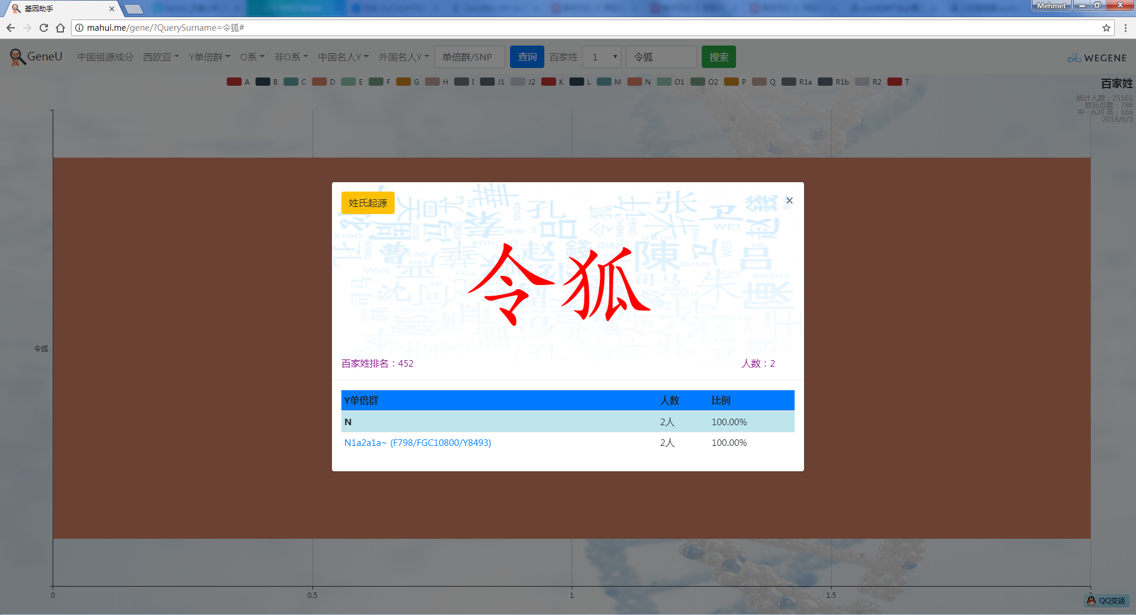Screen dimensions: 1136x615
Task: Expand the 中国名人Y dropdown menu
Action: (x=343, y=57)
